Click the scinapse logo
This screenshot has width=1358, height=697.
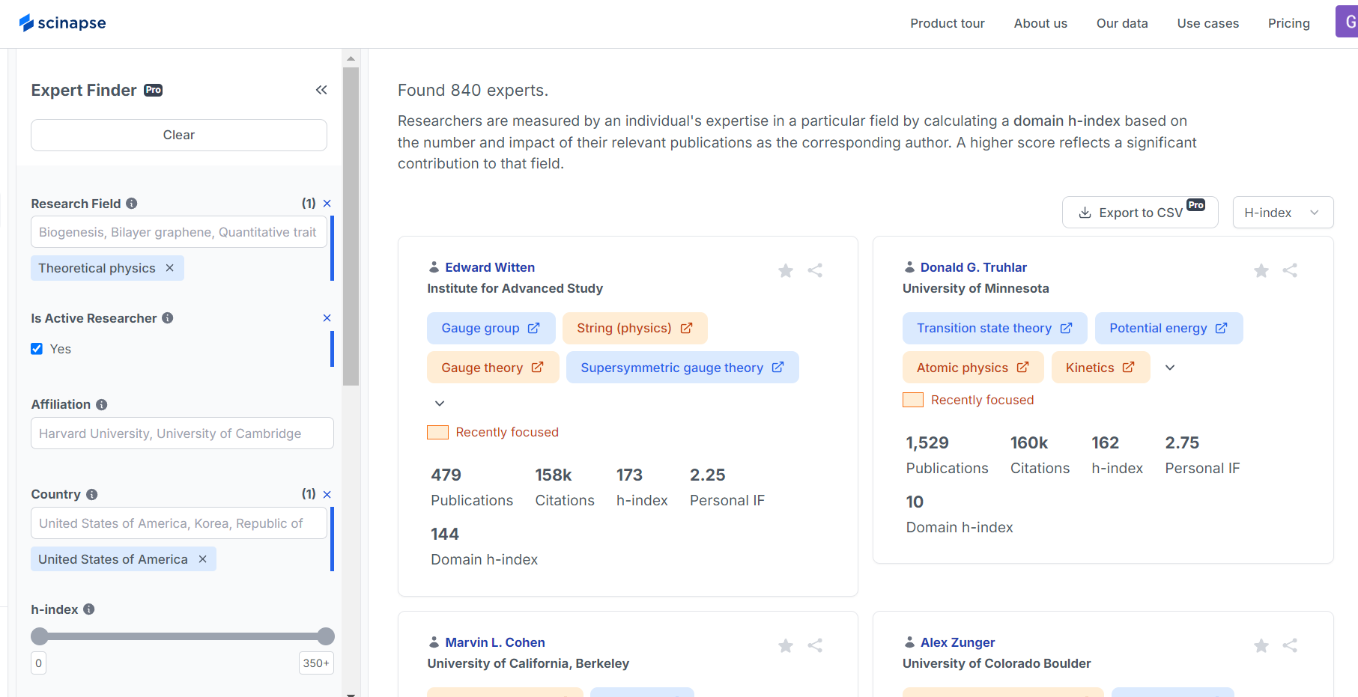(x=63, y=22)
